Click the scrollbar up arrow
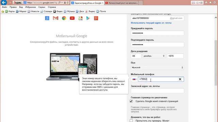 tap(216, 18)
